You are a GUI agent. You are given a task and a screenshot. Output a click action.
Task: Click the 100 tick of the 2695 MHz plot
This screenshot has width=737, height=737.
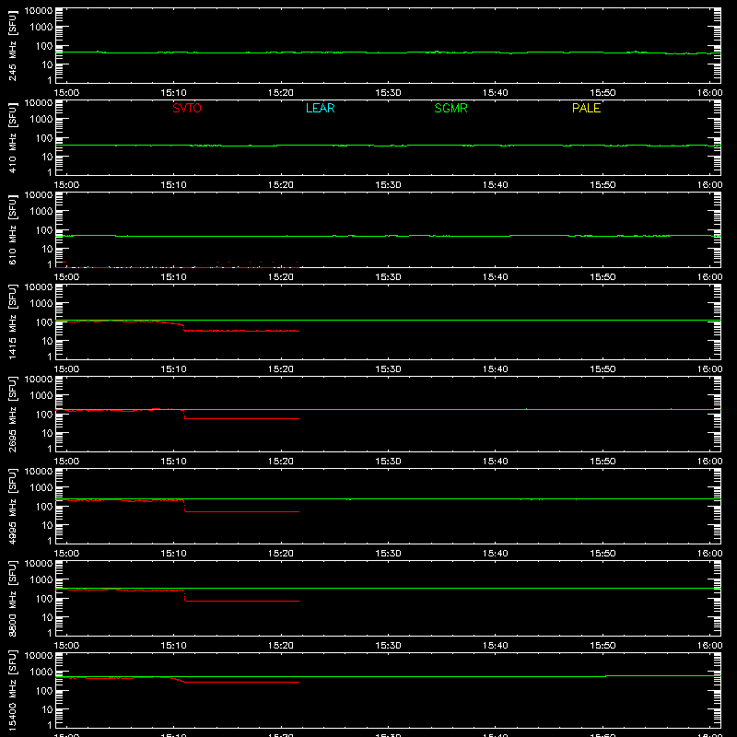point(44,415)
